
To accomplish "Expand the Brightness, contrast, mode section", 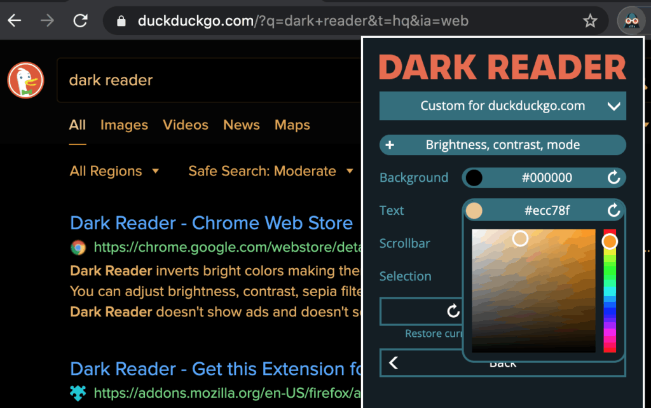I will [502, 145].
